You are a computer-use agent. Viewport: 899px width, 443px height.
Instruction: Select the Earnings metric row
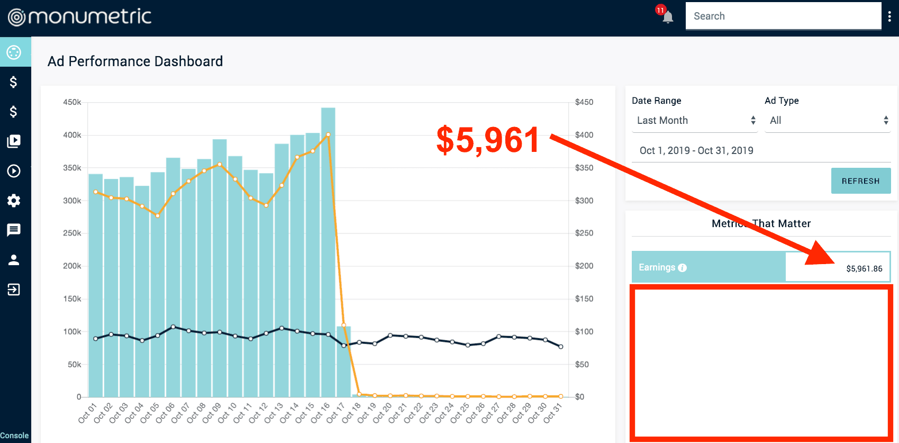point(761,267)
